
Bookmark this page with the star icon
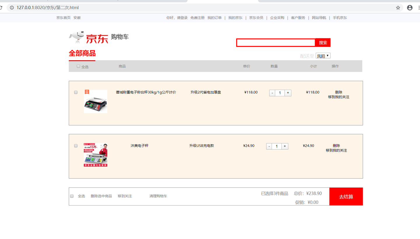tap(398, 8)
